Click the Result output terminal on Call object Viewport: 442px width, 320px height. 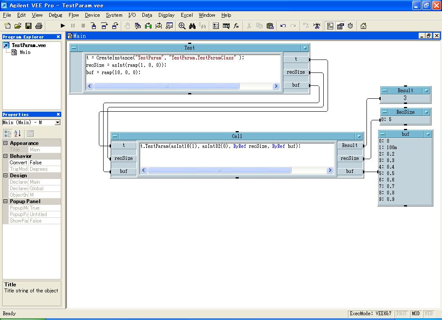tap(350, 145)
